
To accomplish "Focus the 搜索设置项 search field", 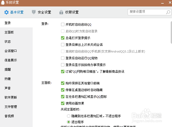I will click(x=149, y=12).
